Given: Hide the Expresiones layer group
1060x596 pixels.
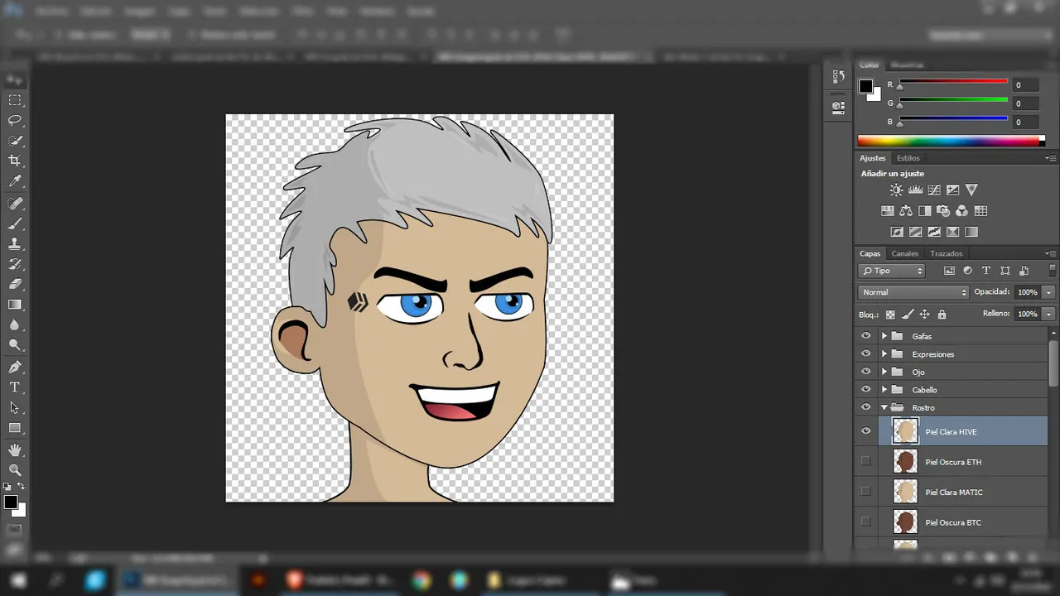Looking at the screenshot, I should tap(866, 354).
